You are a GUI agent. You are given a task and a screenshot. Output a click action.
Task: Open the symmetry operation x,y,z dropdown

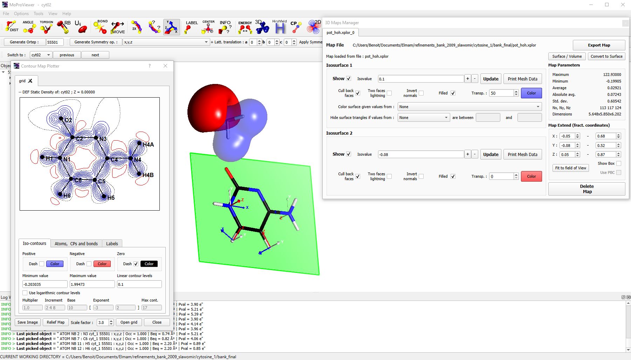click(166, 42)
